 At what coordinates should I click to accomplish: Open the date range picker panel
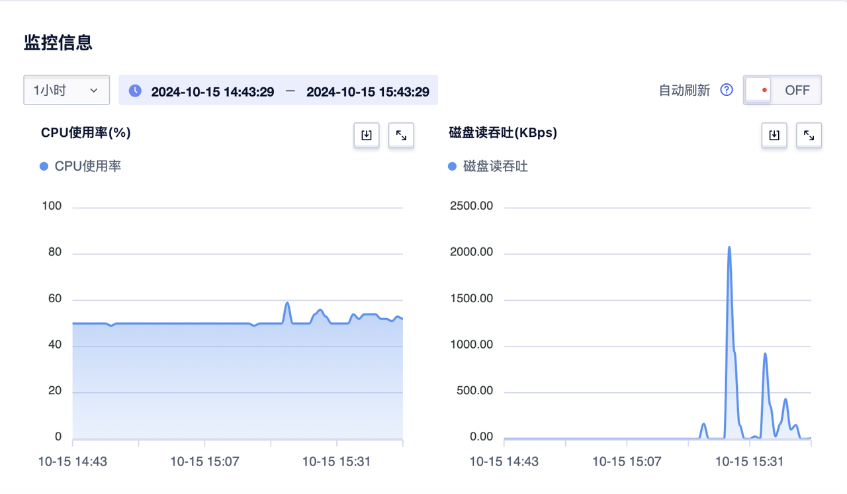[x=278, y=91]
